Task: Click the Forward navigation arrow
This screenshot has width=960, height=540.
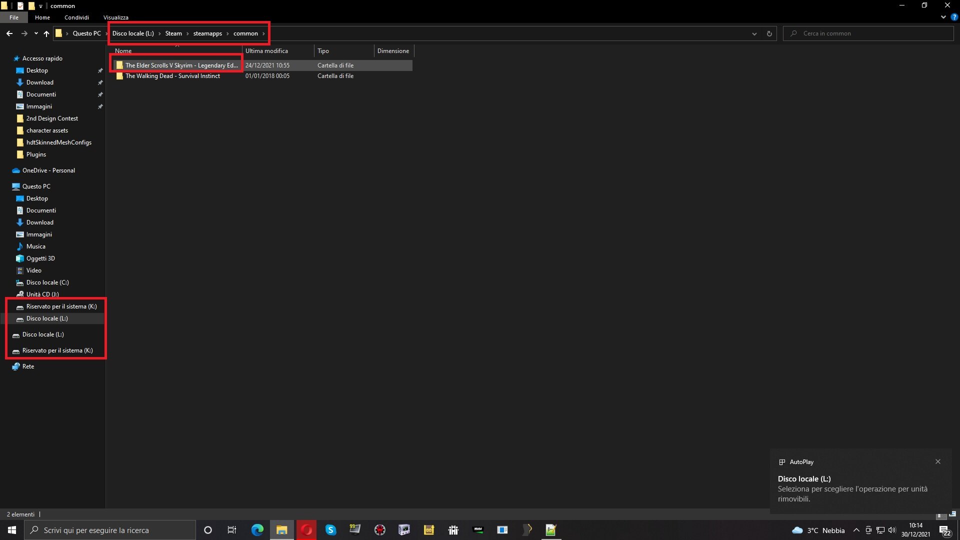Action: point(24,33)
